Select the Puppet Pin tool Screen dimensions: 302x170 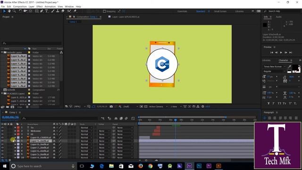75,11
